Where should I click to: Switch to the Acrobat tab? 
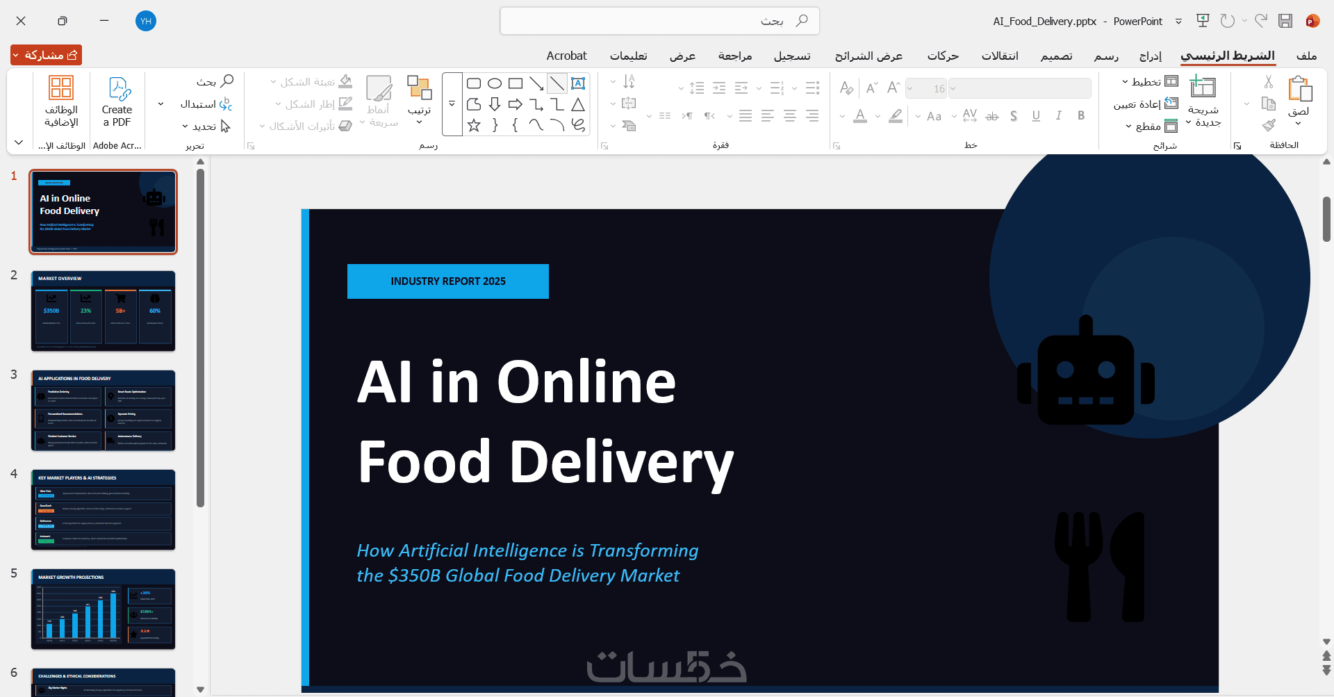(x=566, y=56)
